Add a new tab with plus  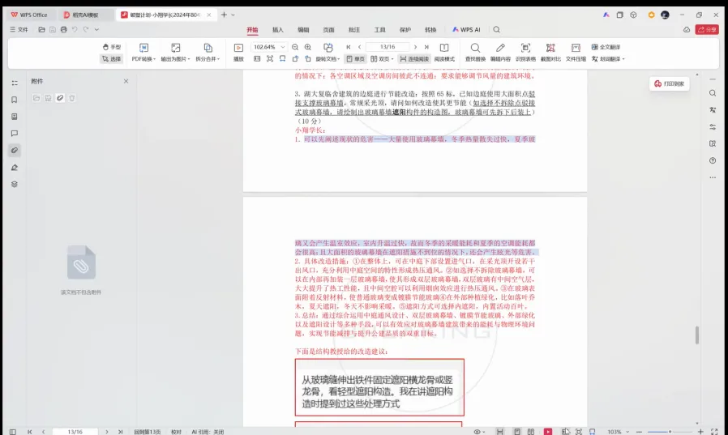click(x=224, y=15)
